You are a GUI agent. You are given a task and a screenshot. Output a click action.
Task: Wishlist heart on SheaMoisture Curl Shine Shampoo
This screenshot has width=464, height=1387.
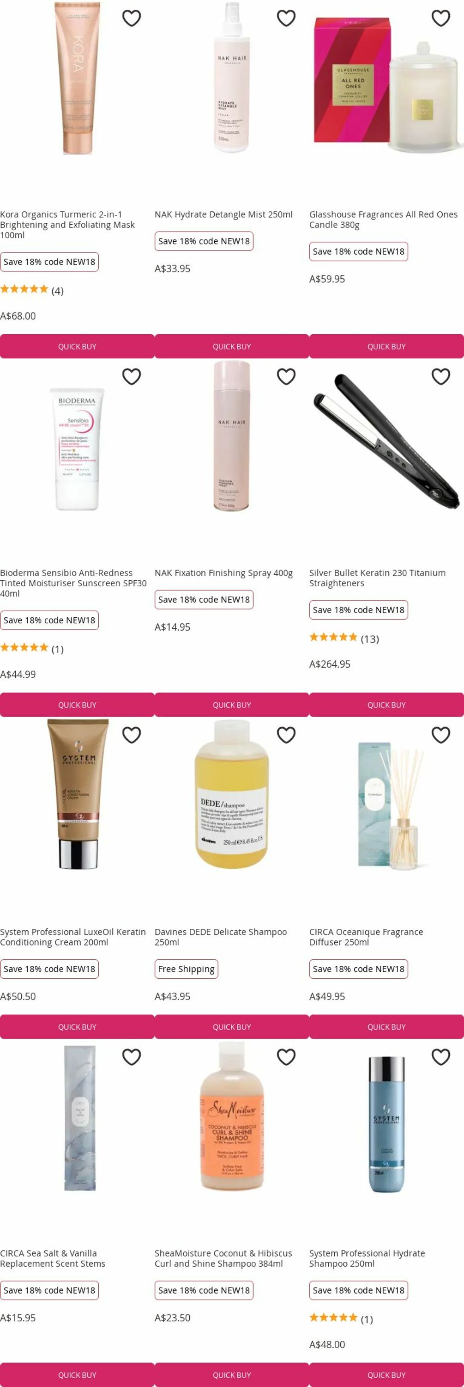(286, 1057)
